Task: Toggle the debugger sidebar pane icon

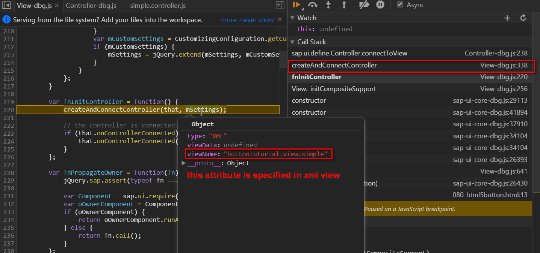Action: [x=280, y=5]
